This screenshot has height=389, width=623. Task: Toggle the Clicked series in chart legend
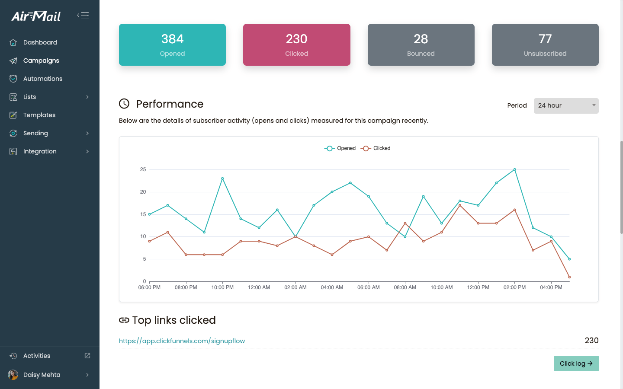[376, 148]
